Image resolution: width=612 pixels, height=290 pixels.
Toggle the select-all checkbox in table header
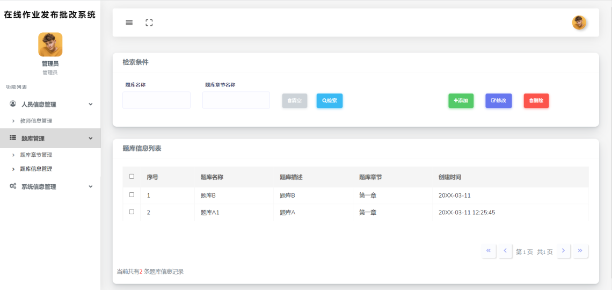132,177
